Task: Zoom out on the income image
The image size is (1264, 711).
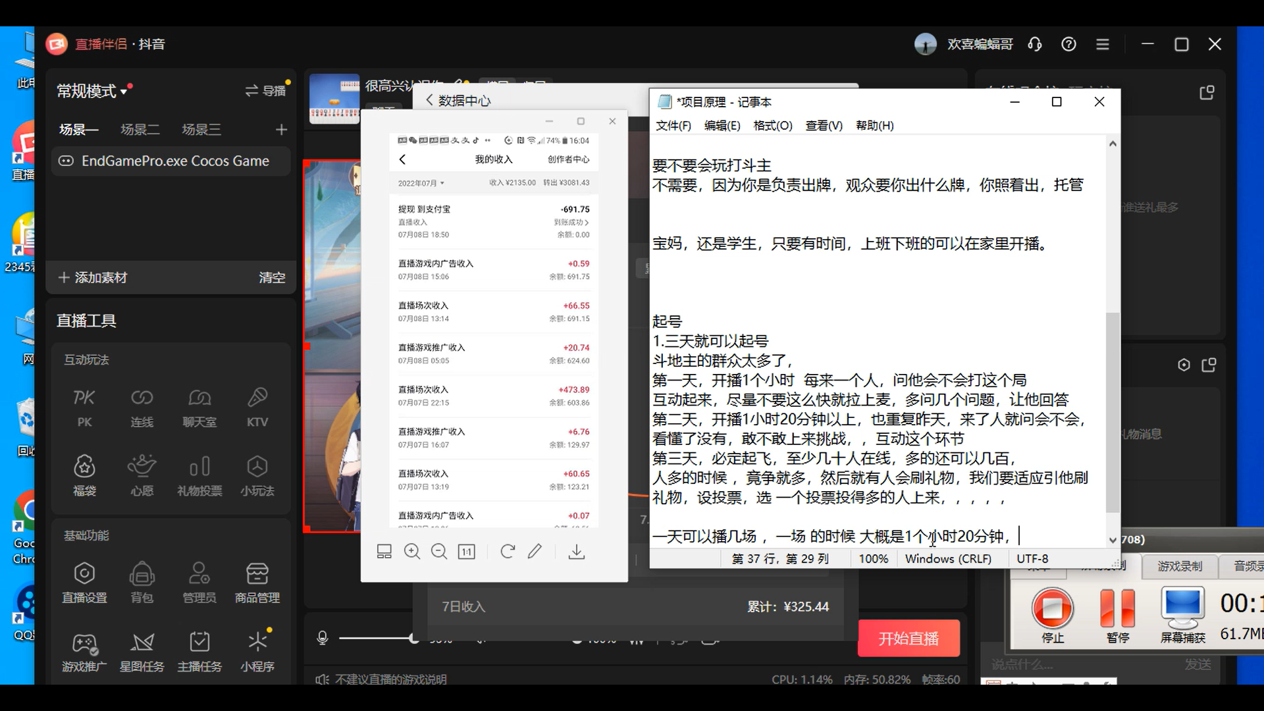Action: coord(439,552)
